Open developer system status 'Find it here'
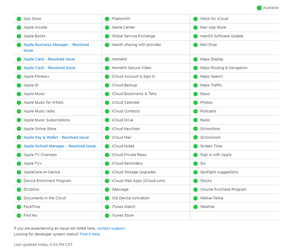Image resolution: width=293 pixels, height=251 pixels. [x=90, y=234]
